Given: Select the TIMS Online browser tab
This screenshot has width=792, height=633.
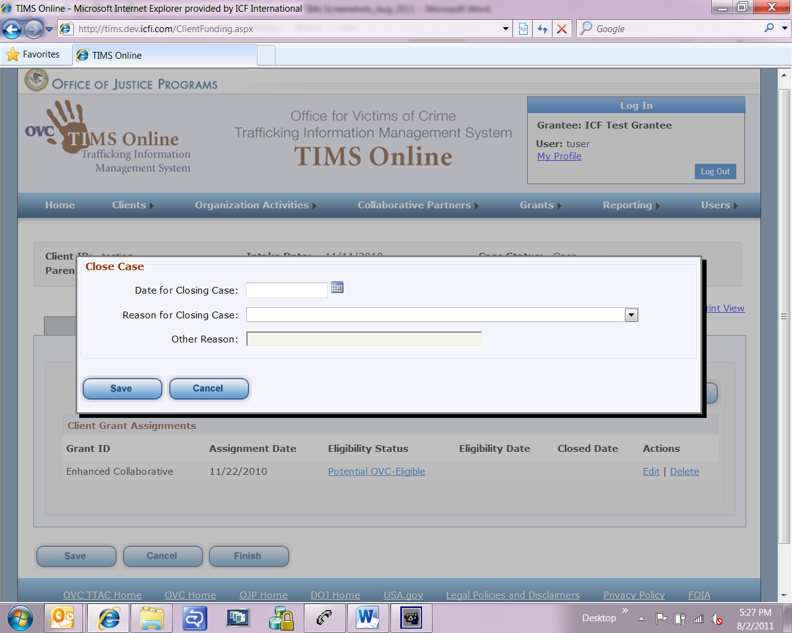Looking at the screenshot, I should (165, 55).
